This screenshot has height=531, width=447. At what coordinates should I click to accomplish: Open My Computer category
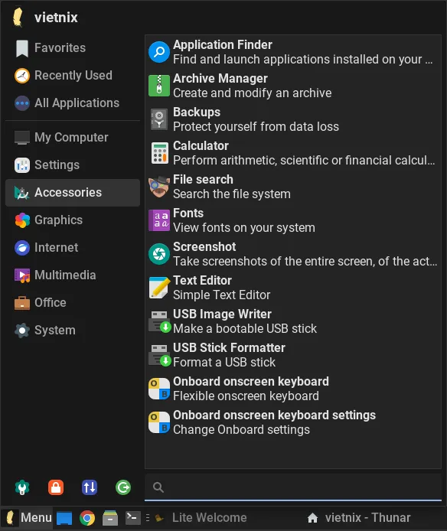73,138
